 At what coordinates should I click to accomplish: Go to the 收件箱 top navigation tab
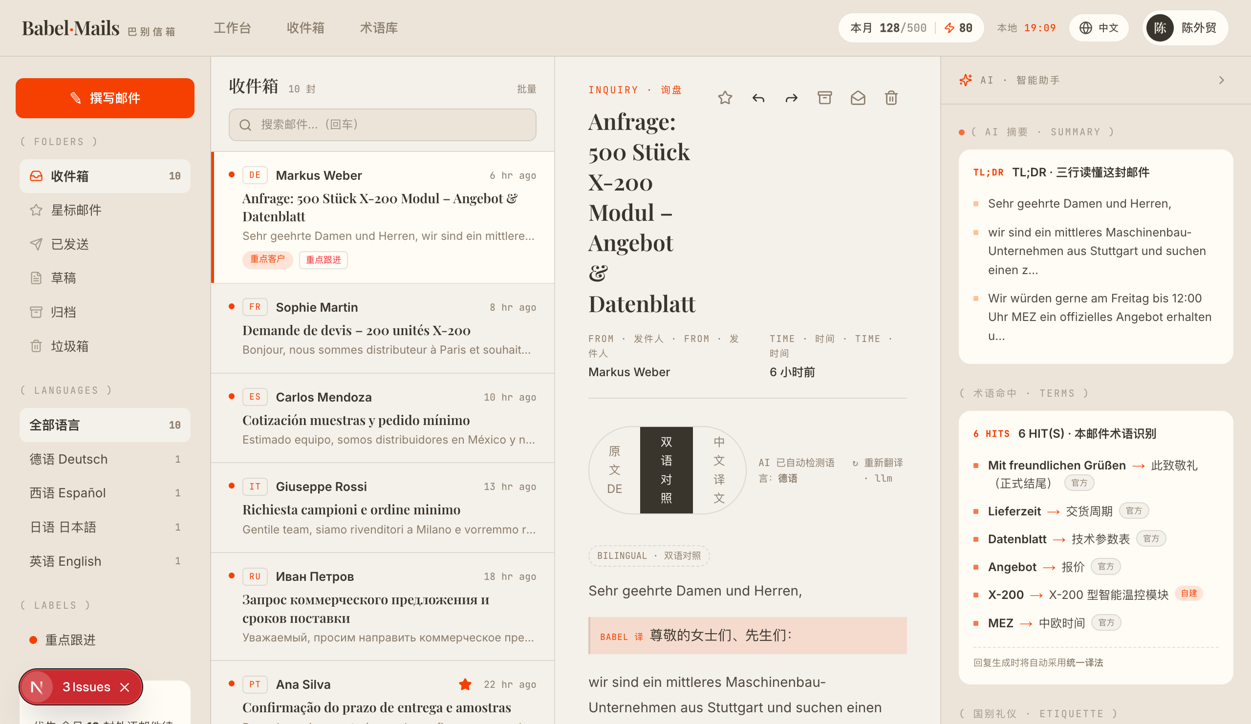tap(305, 28)
